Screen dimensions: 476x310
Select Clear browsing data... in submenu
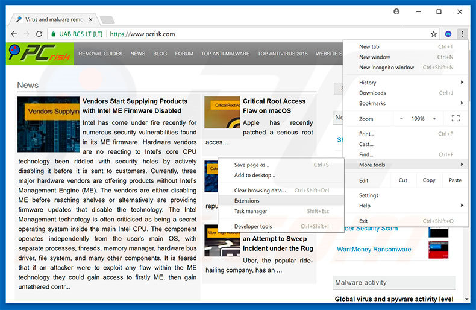coord(281,190)
